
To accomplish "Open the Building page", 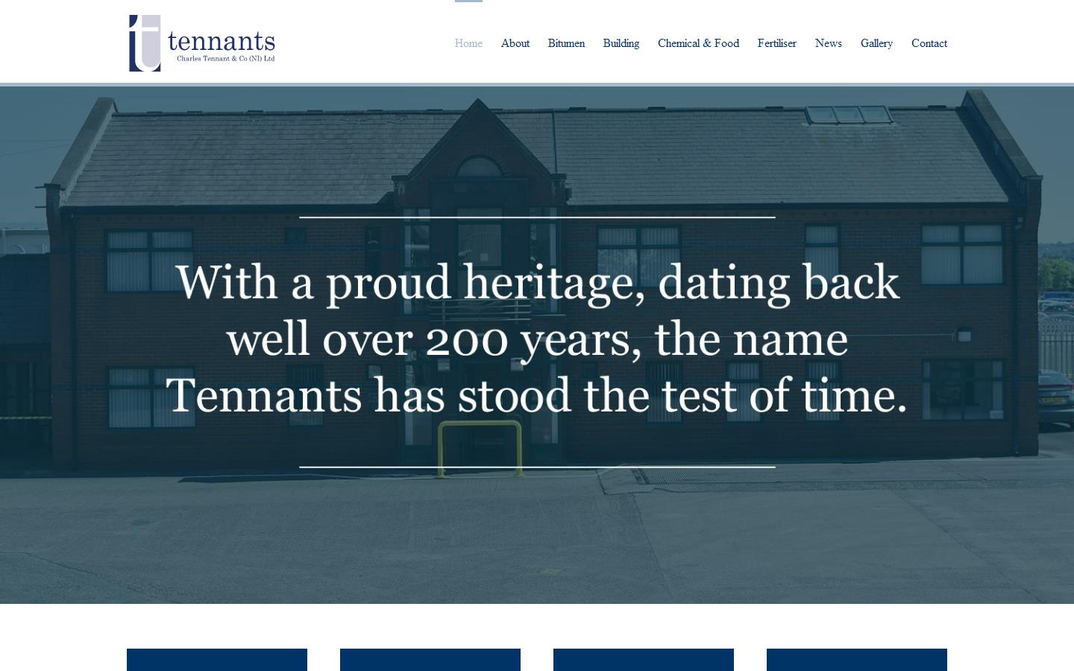I will [621, 43].
